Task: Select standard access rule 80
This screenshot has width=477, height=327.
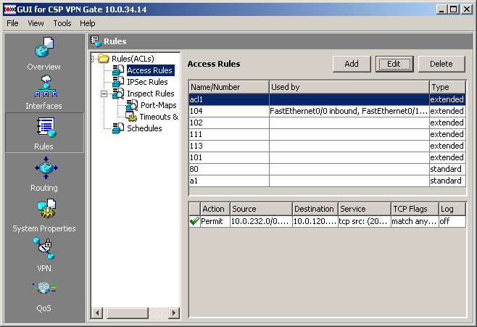Action: point(327,169)
